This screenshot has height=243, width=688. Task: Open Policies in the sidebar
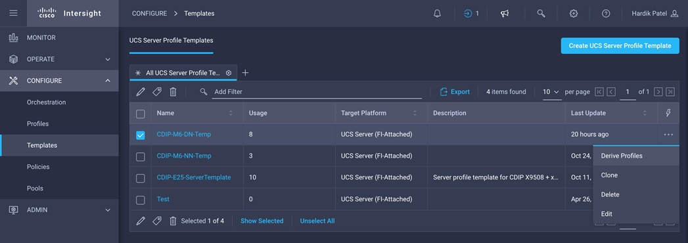(x=38, y=167)
